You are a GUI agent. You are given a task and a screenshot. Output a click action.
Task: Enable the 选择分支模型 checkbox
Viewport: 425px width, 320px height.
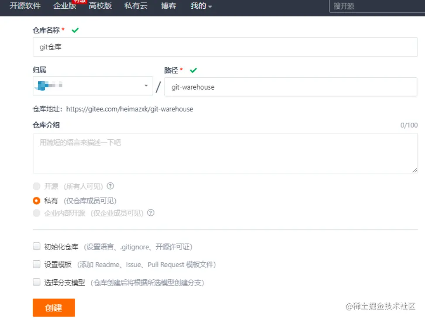(36, 282)
